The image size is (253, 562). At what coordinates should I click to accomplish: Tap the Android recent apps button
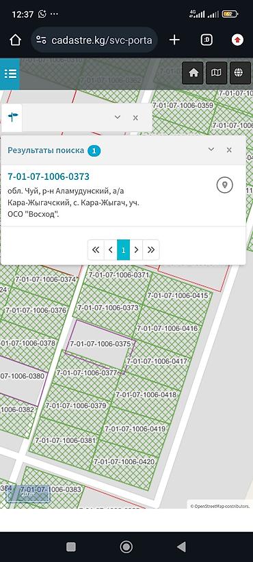coord(71,546)
